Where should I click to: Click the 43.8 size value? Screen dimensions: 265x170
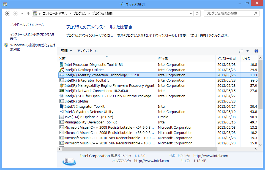click(253, 112)
